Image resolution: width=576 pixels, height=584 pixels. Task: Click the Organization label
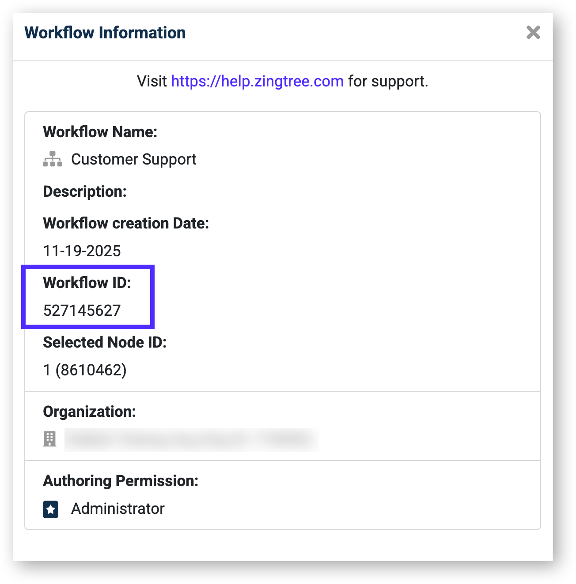(89, 412)
